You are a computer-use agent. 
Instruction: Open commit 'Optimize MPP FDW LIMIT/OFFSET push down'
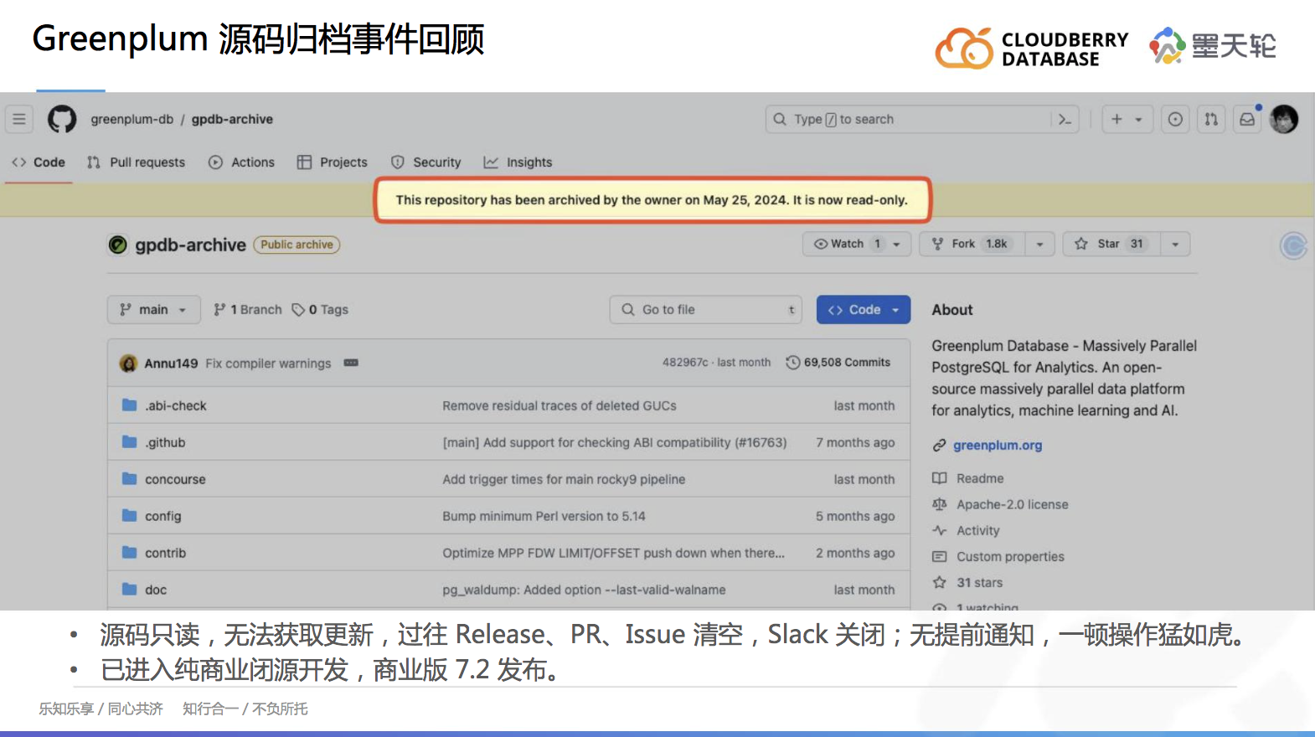[613, 553]
